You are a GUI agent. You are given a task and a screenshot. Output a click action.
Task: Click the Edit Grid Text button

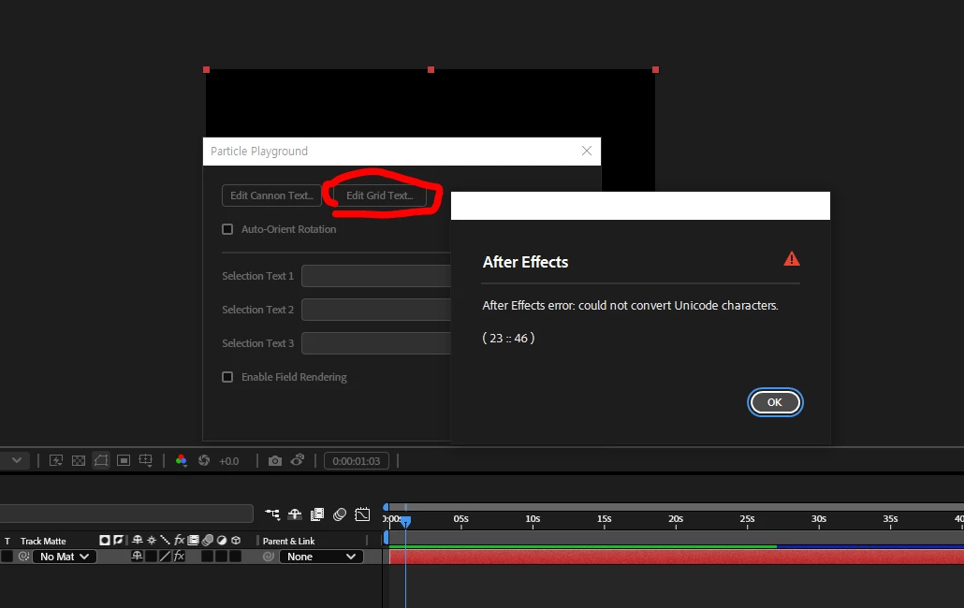380,195
